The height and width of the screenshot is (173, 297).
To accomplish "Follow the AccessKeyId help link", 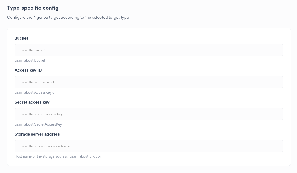I will (44, 92).
